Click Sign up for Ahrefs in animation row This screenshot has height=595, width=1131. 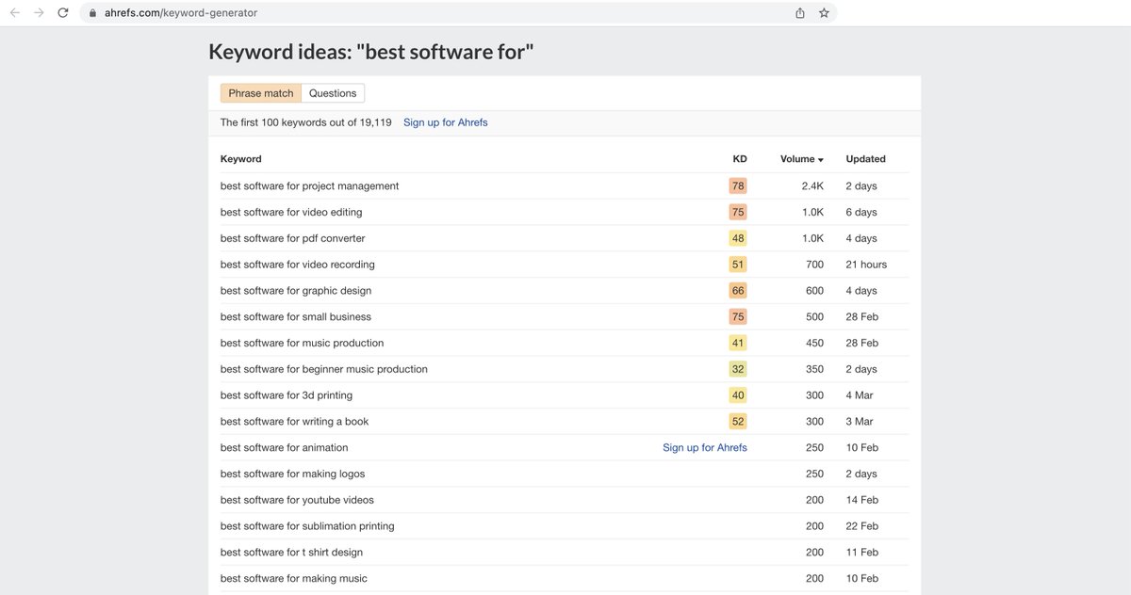pos(704,448)
